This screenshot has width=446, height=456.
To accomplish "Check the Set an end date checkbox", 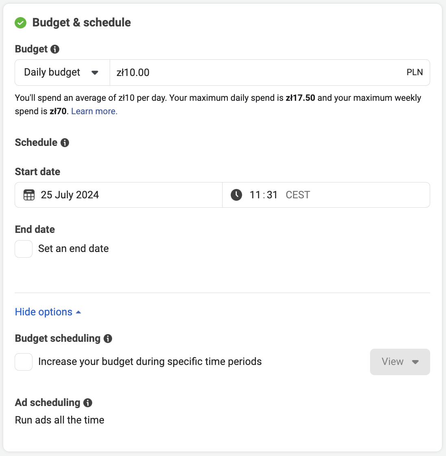I will click(24, 249).
